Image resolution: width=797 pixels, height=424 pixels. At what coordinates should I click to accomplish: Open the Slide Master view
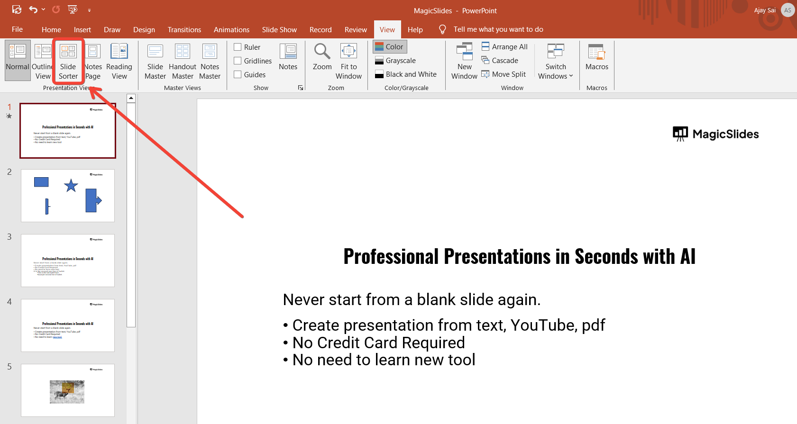pyautogui.click(x=155, y=62)
